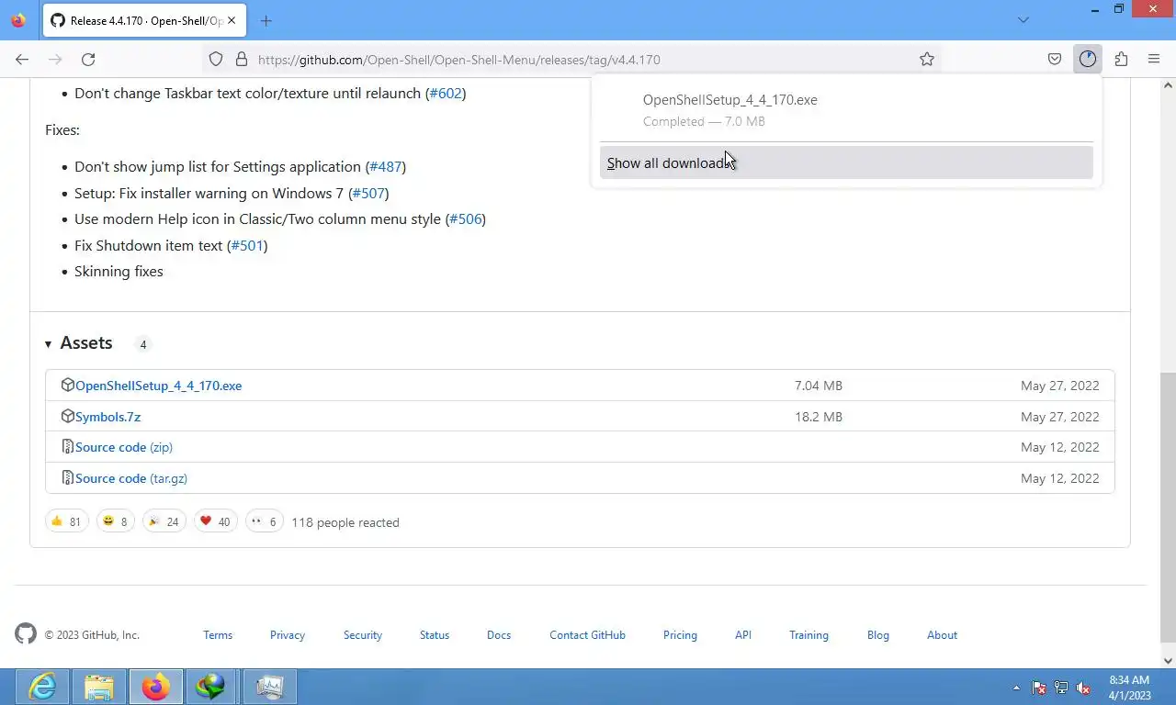Open the Extensions puzzle icon
This screenshot has width=1176, height=705.
1121,59
